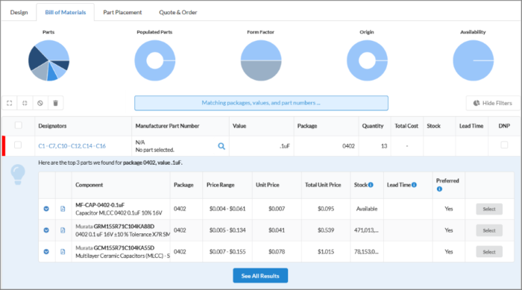Click the Lead Time info icon

click(414, 185)
